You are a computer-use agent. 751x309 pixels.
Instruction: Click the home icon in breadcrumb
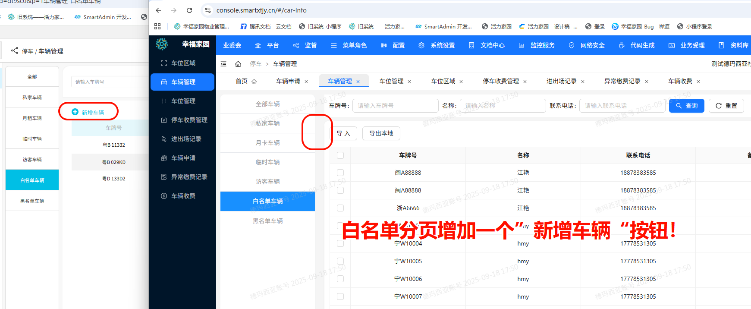(x=238, y=64)
